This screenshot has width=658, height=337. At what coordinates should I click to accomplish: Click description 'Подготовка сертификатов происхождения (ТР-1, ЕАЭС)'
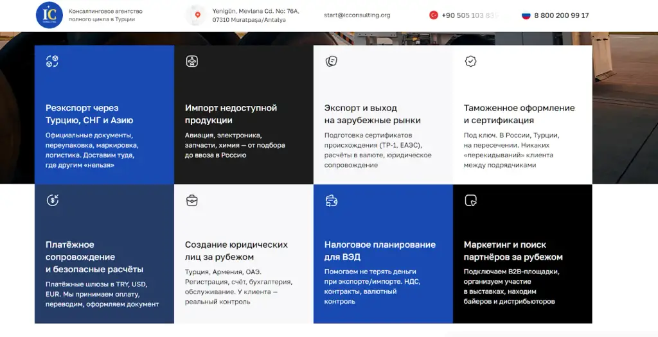pyautogui.click(x=378, y=150)
